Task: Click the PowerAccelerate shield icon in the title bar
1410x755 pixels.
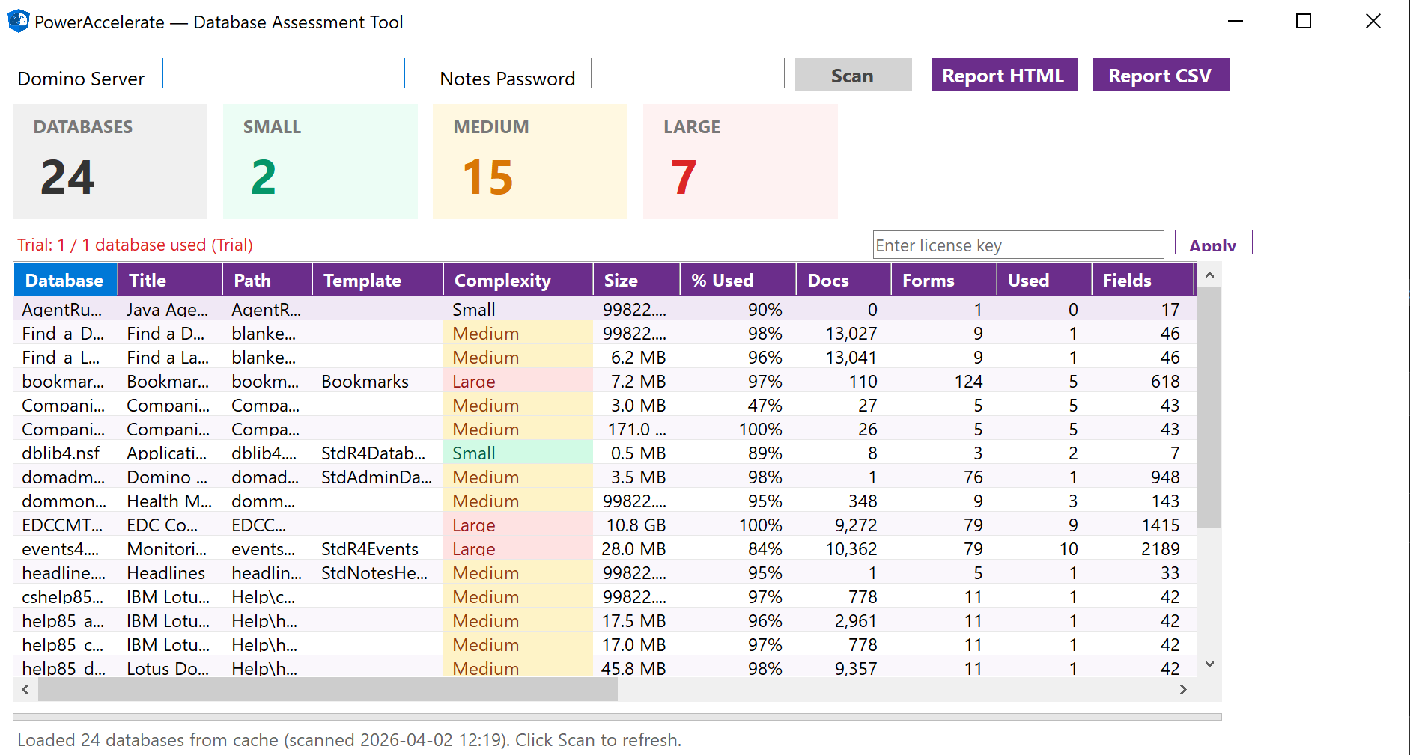Action: (x=16, y=21)
